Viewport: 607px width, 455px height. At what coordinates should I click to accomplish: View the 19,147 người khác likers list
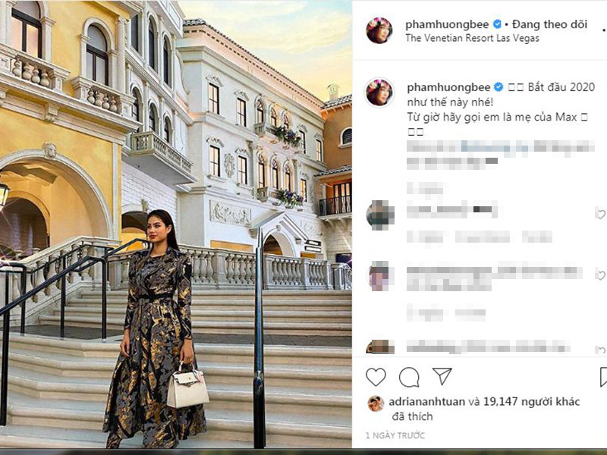(x=532, y=402)
